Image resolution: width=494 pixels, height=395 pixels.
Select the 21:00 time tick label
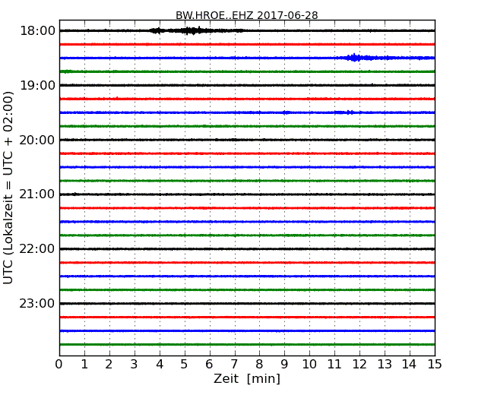pos(37,194)
